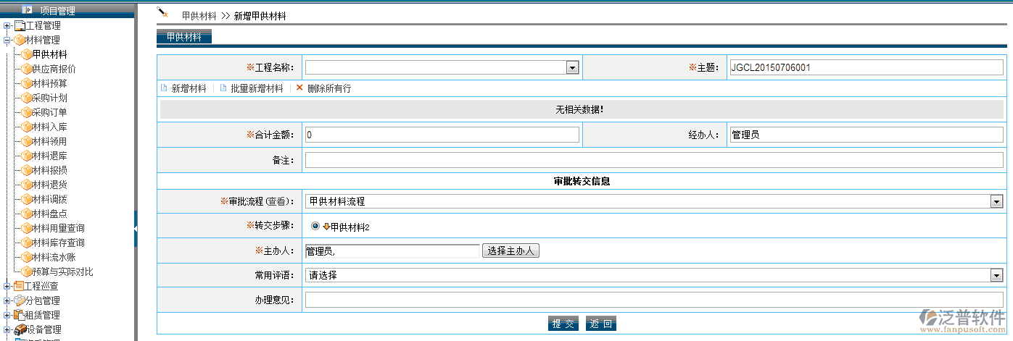Open the 审批流程 dropdown list
The width and height of the screenshot is (1013, 341).
click(997, 201)
